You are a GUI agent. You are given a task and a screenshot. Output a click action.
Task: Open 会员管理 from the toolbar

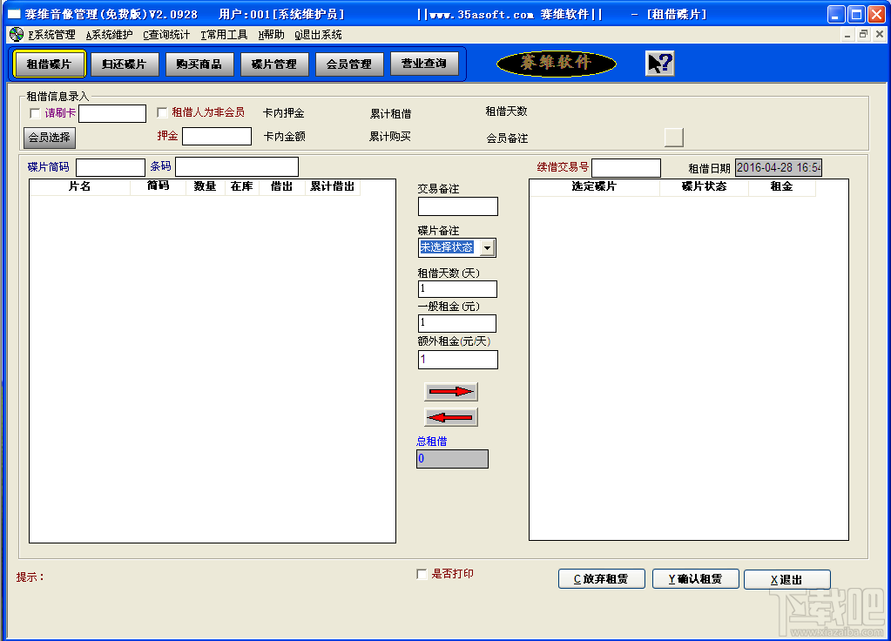pos(349,64)
